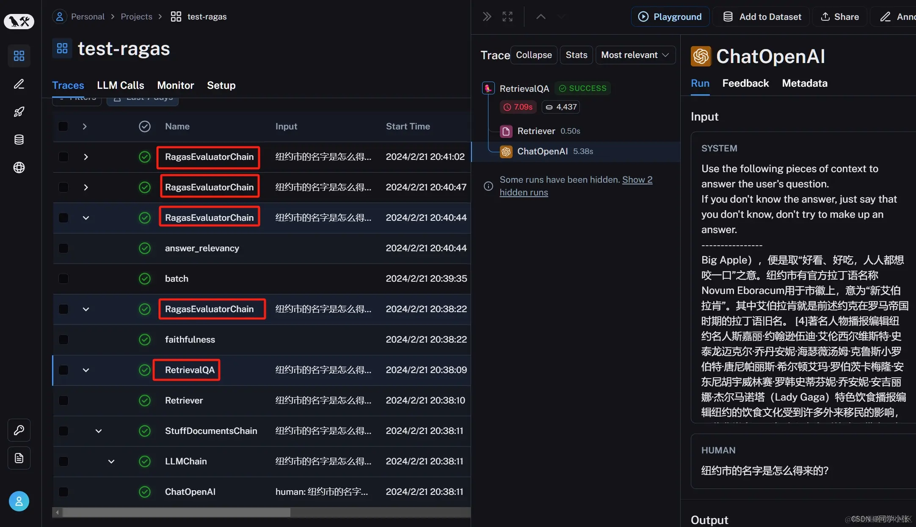The height and width of the screenshot is (527, 916).
Task: Switch to the LLM Calls tab
Action: tap(120, 85)
